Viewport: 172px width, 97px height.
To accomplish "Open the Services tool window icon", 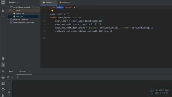I will [3, 77].
